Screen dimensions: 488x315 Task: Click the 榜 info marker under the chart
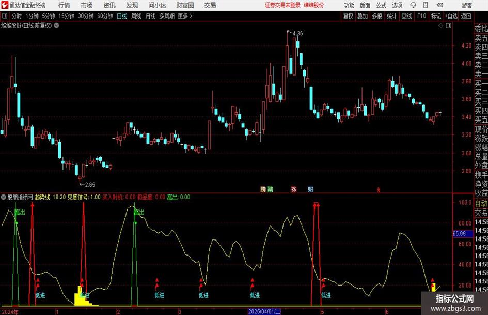(x=263, y=189)
